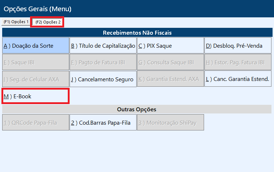The width and height of the screenshot is (274, 172).
Task: Switch to the (F1) Opções 1 tab
Action: tap(16, 22)
